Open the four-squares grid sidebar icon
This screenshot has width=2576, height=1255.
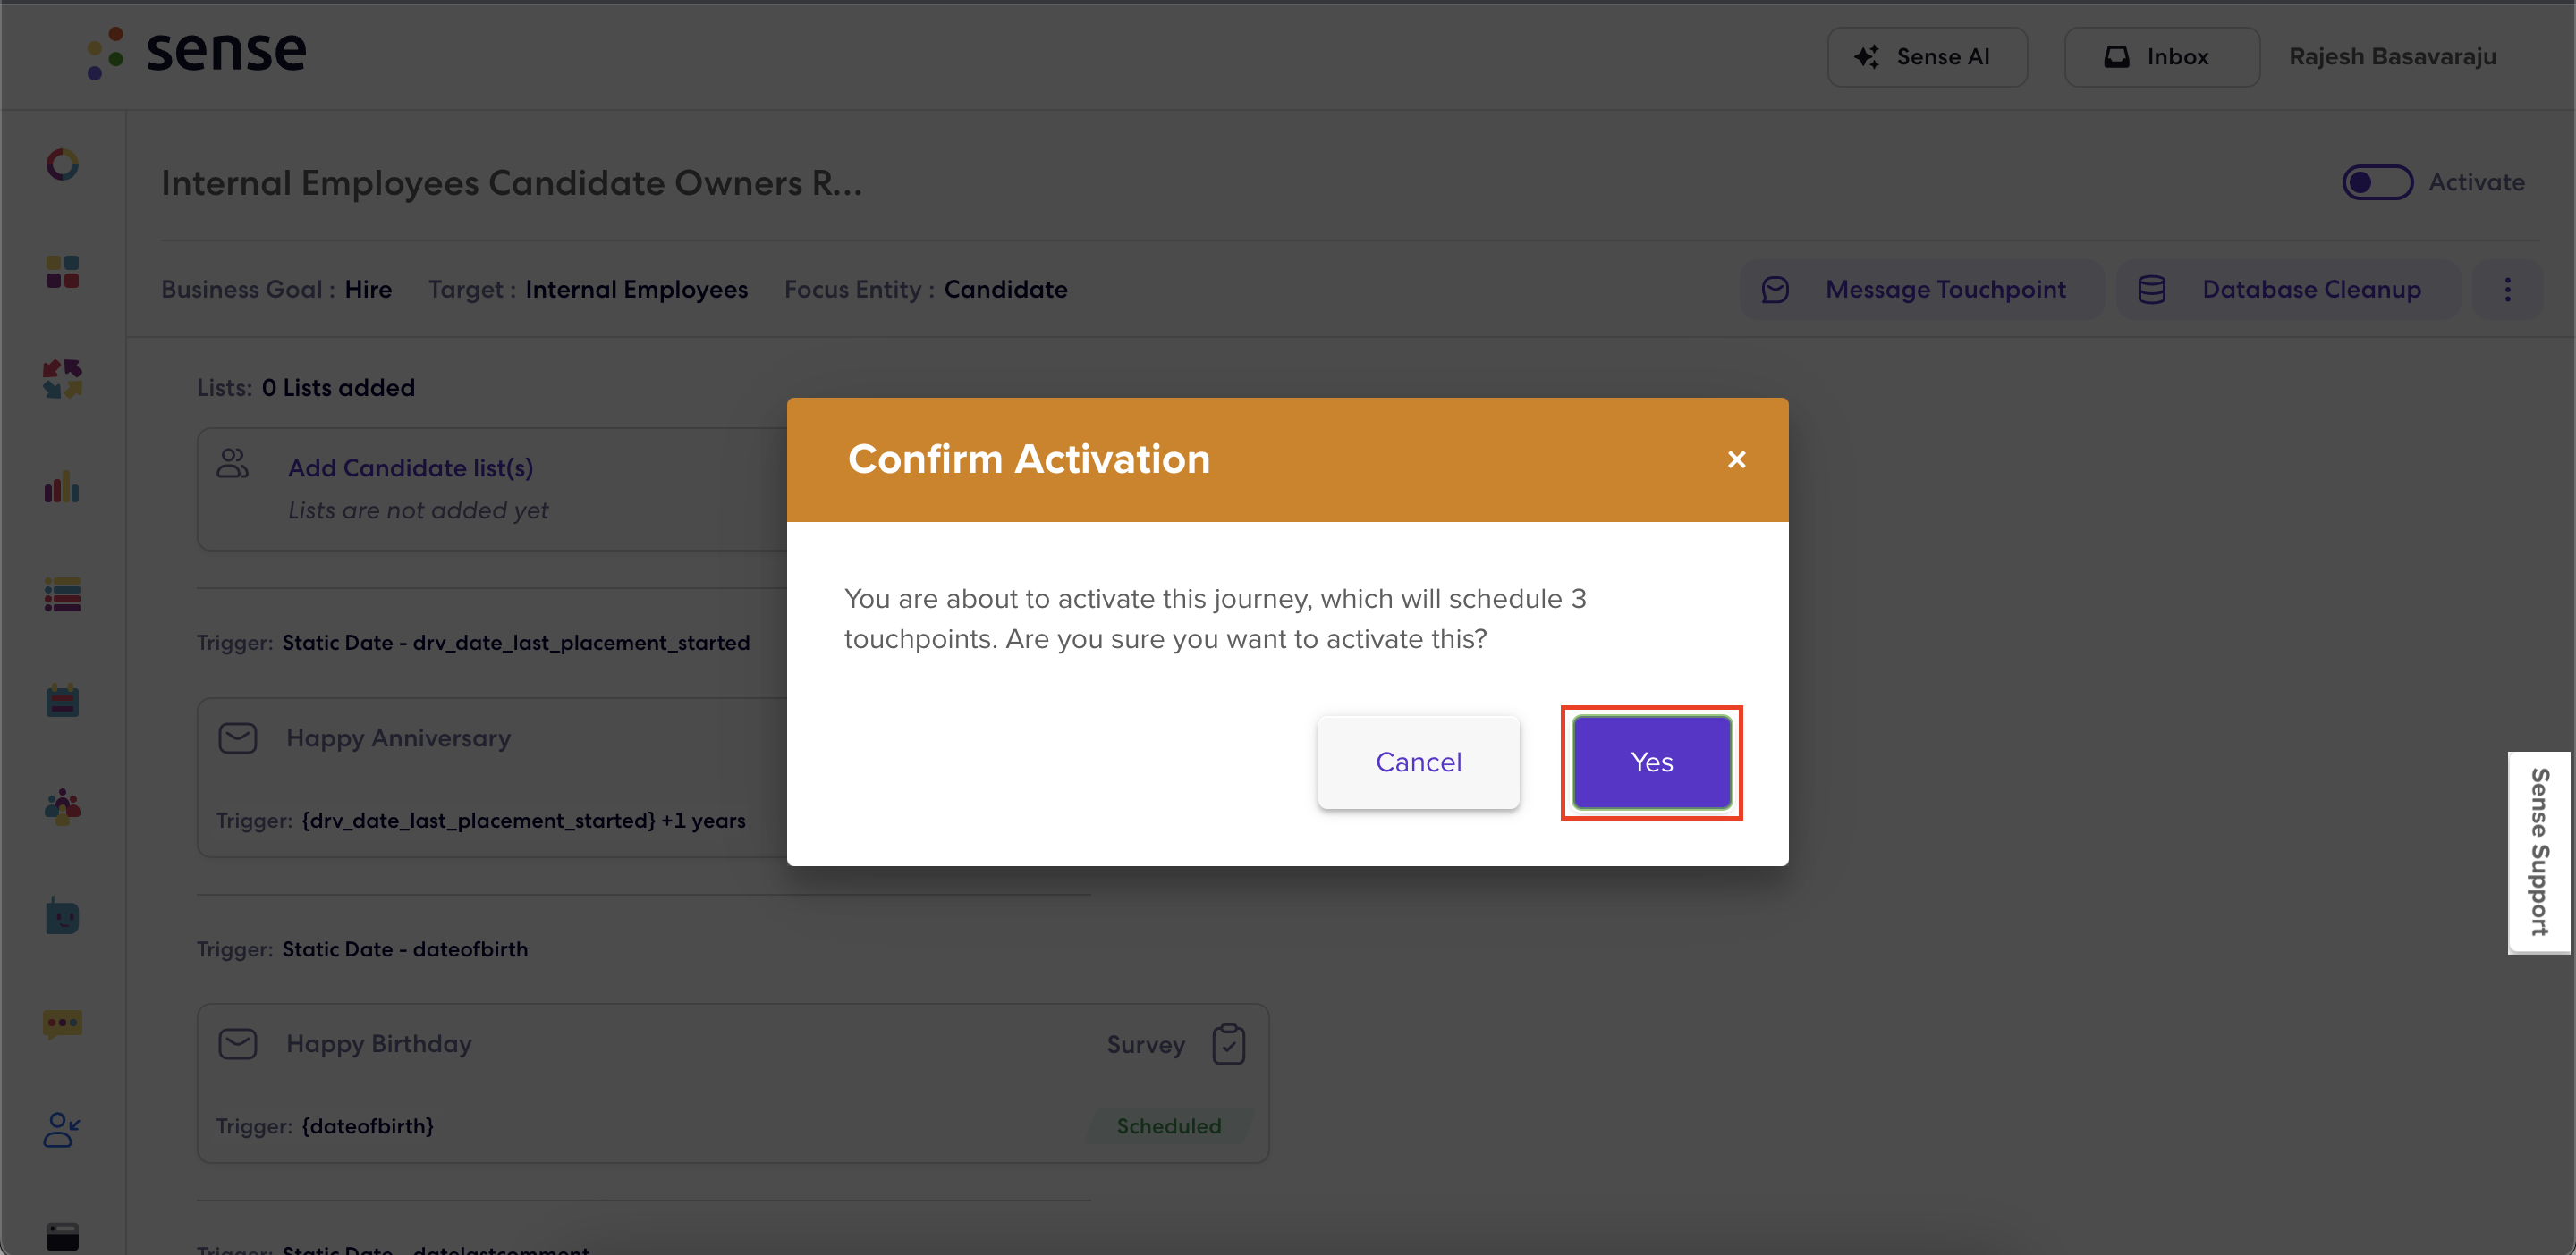pos(62,272)
